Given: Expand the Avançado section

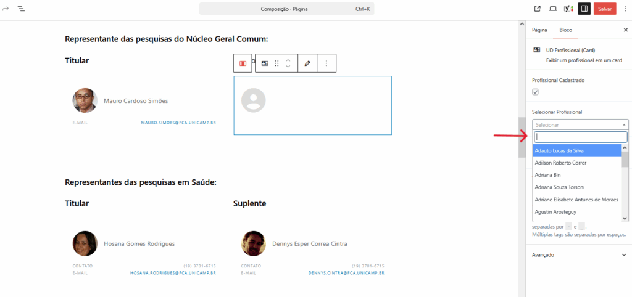Looking at the screenshot, I should coord(580,254).
